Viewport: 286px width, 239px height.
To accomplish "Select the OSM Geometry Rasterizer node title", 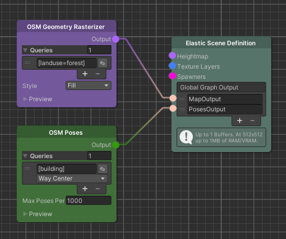I will 66,27.
